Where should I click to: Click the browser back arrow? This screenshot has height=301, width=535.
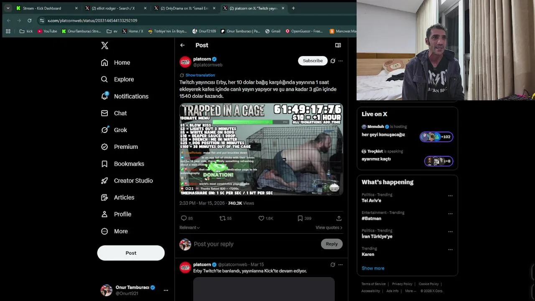coord(8,20)
